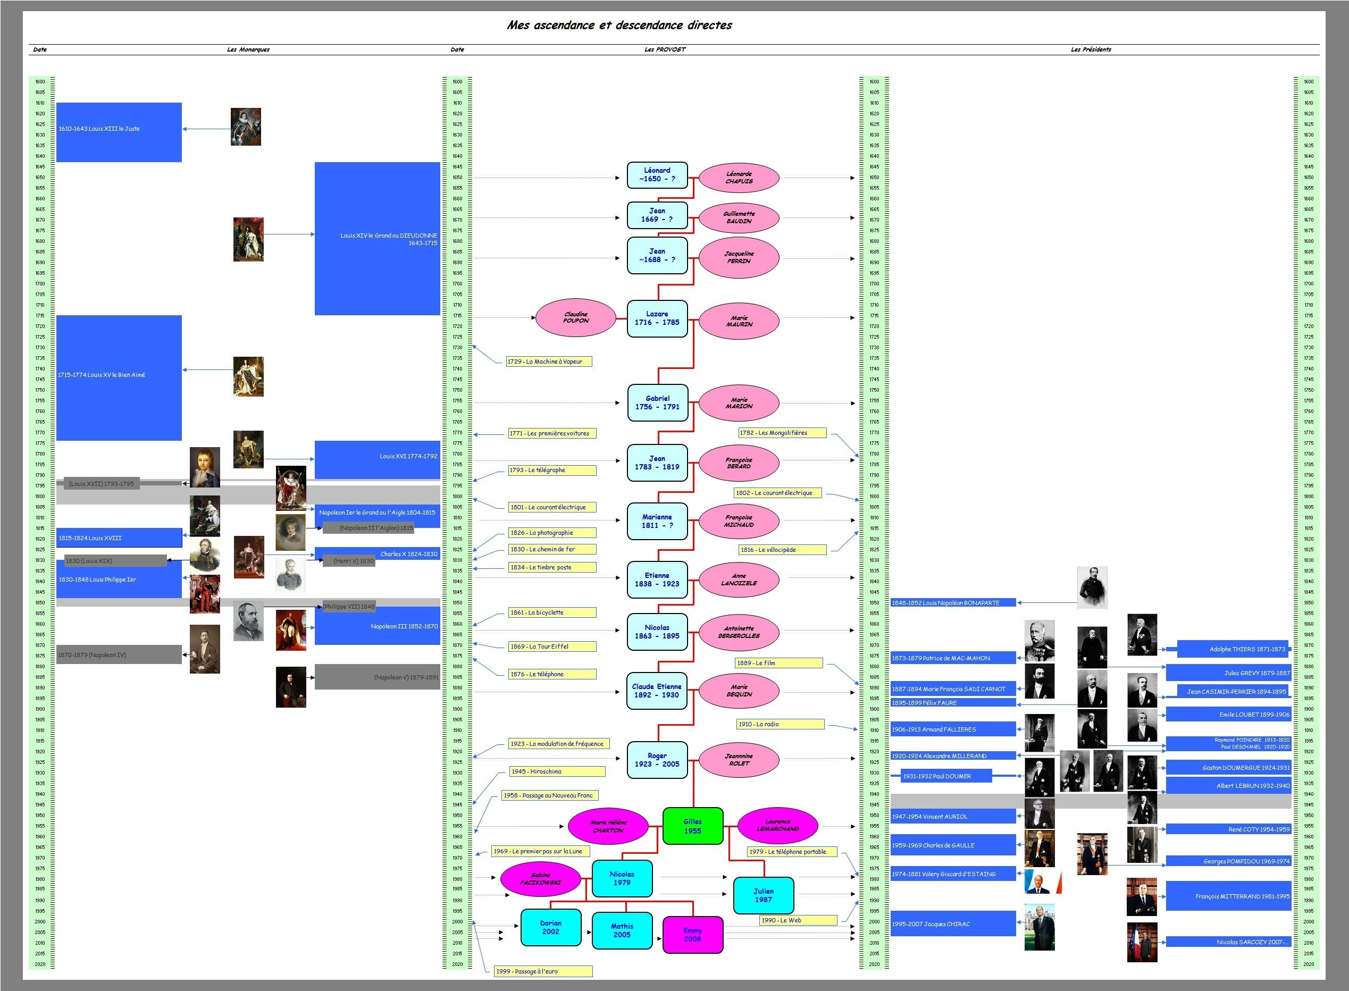Select the Louis XV le Bien Aimé block
Viewport: 1349px width, 991px height.
pyautogui.click(x=119, y=377)
